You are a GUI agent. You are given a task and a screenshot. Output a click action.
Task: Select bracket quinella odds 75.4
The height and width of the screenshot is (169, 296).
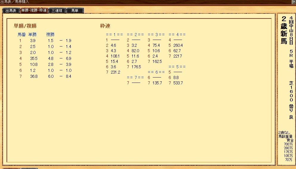click(x=156, y=46)
